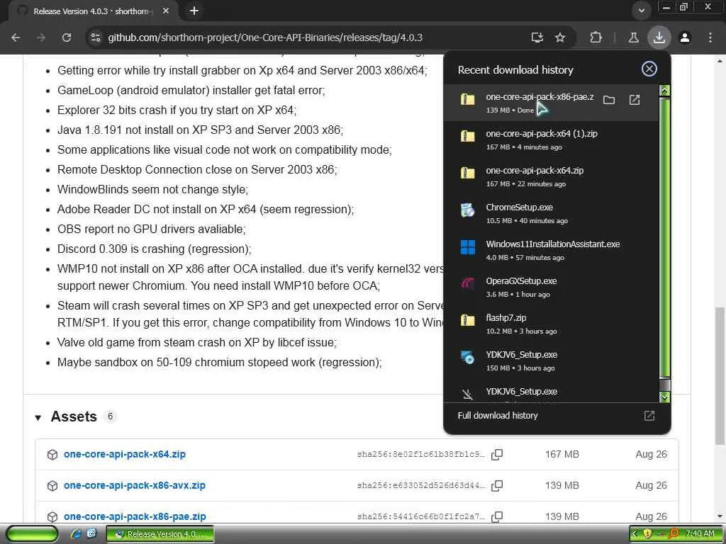
Task: Click the Windows 11 Installation Assistant icon
Action: (468, 247)
